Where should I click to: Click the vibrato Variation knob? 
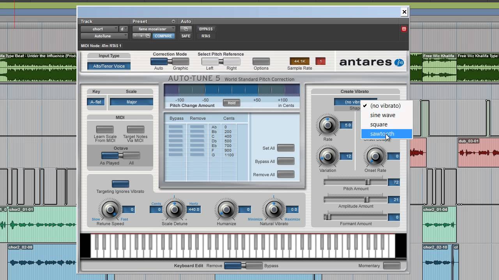pyautogui.click(x=327, y=156)
